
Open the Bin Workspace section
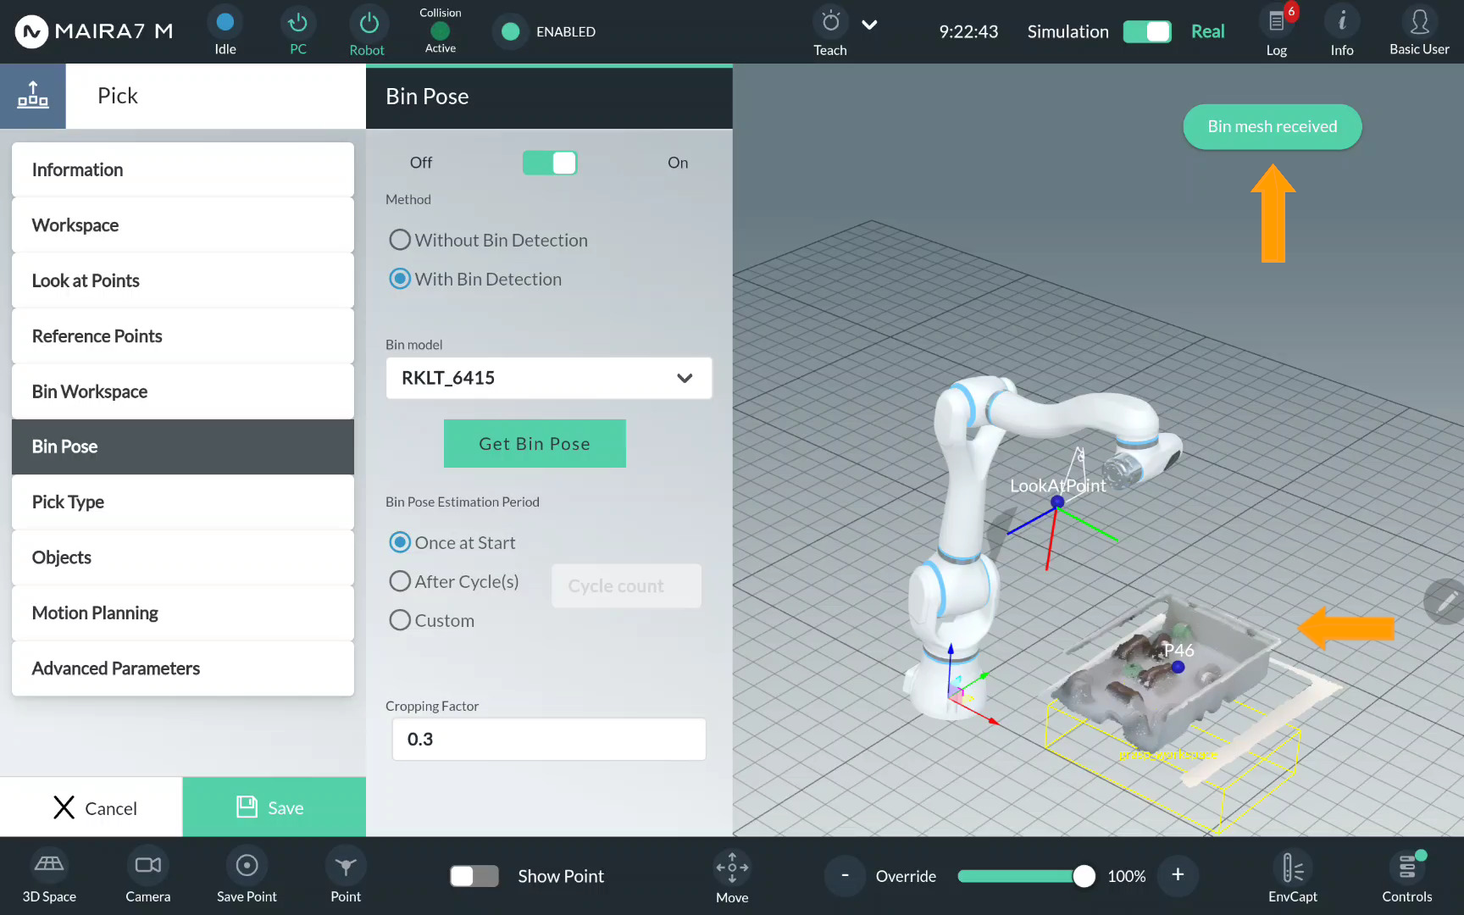point(183,391)
